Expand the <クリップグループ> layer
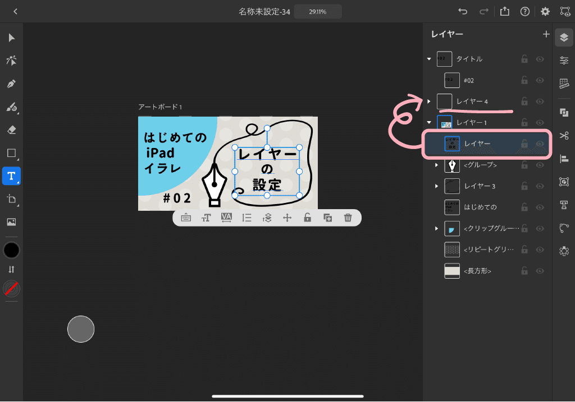Viewport: 575px width, 402px height. [x=437, y=228]
